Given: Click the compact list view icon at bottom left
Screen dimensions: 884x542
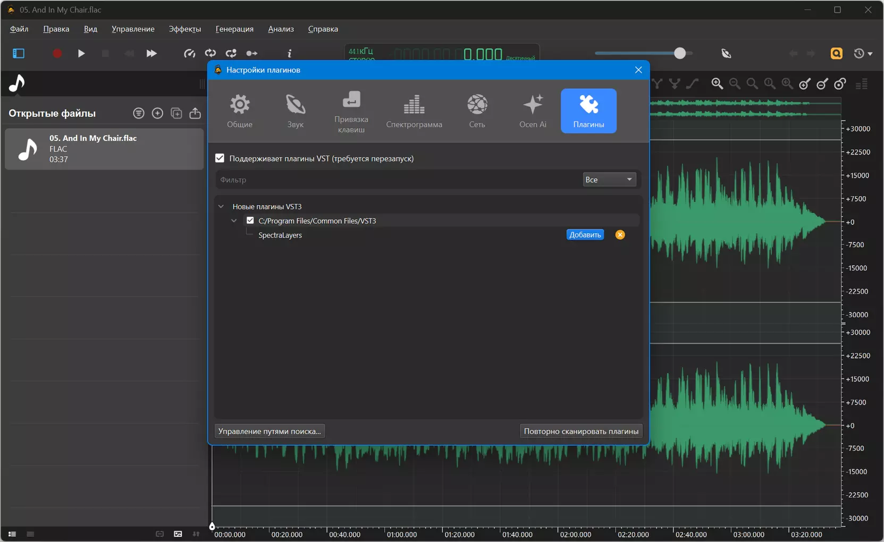Looking at the screenshot, I should (30, 534).
